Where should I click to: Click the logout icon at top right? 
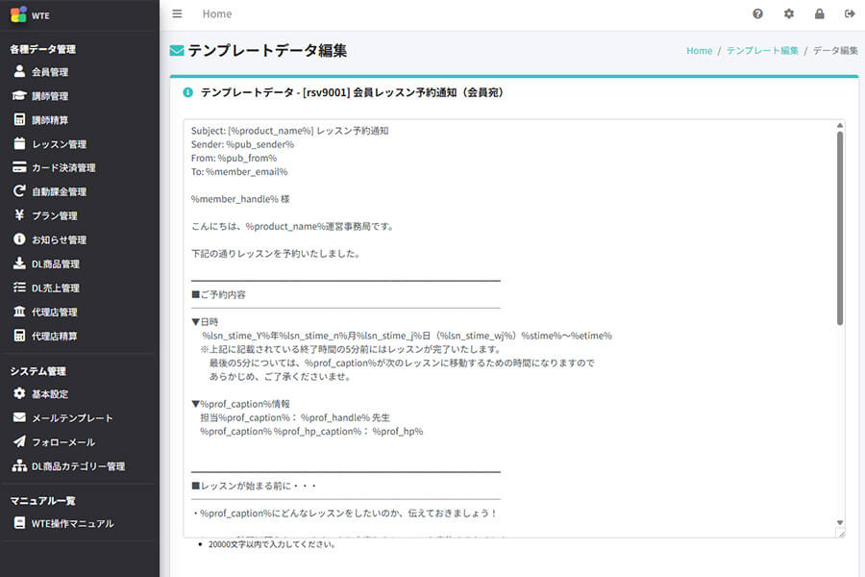click(849, 13)
